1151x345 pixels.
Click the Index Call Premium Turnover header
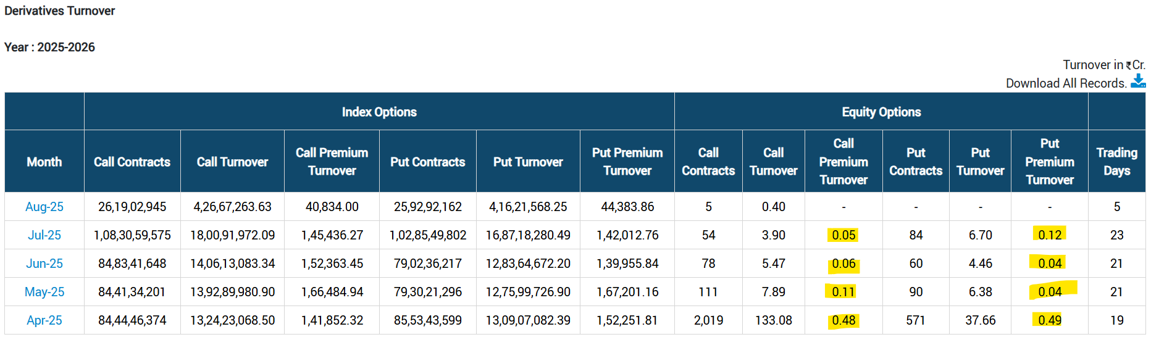(332, 162)
